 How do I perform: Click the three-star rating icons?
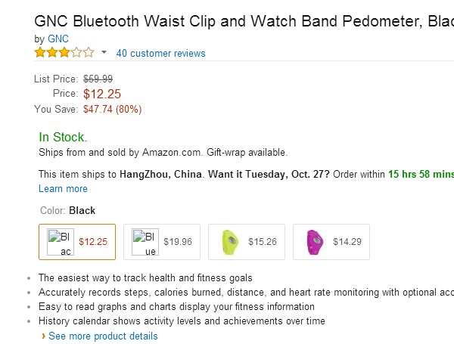click(64, 53)
